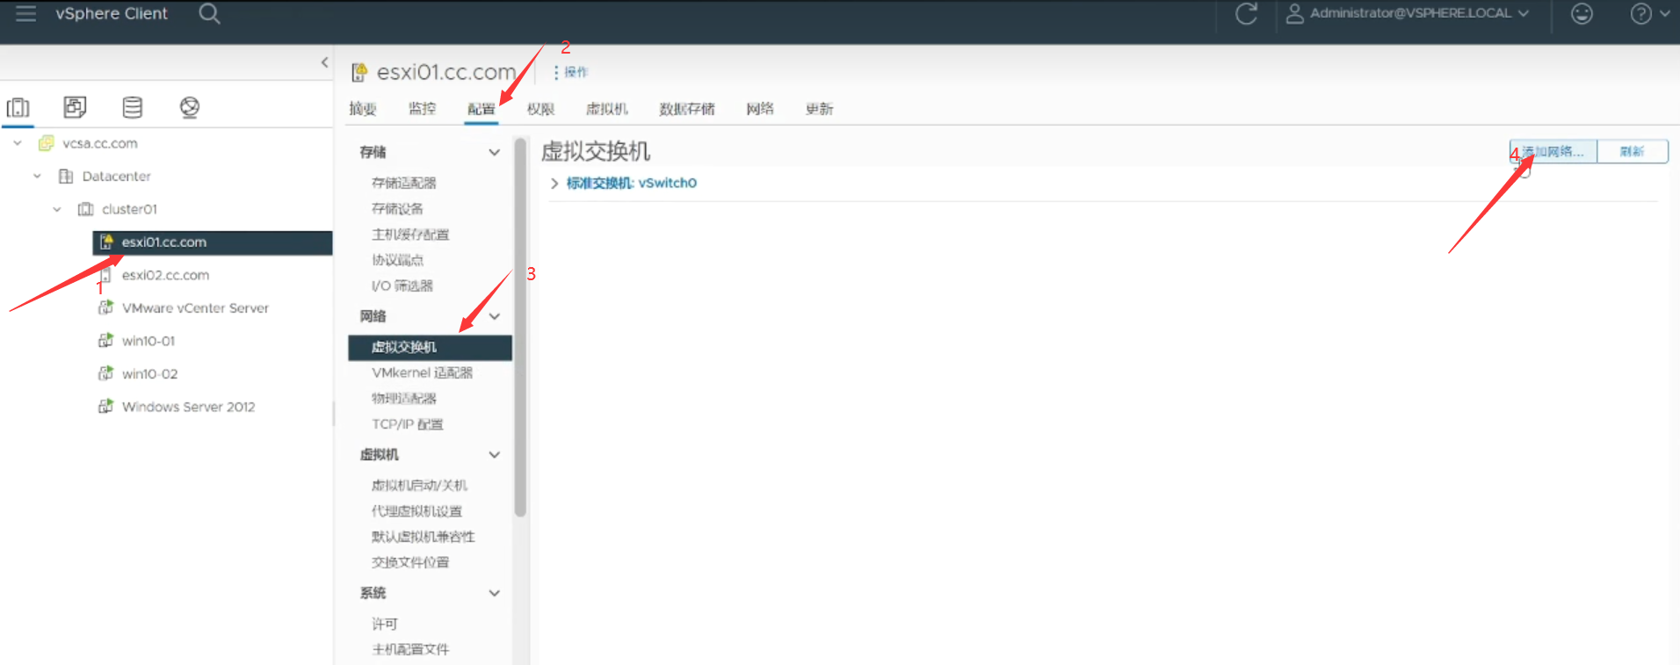Open the 操作 actions menu
The image size is (1680, 665).
571,72
